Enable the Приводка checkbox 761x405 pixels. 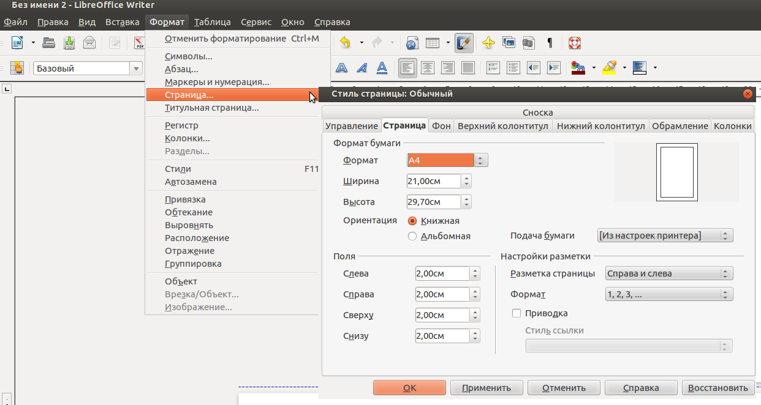[x=516, y=313]
